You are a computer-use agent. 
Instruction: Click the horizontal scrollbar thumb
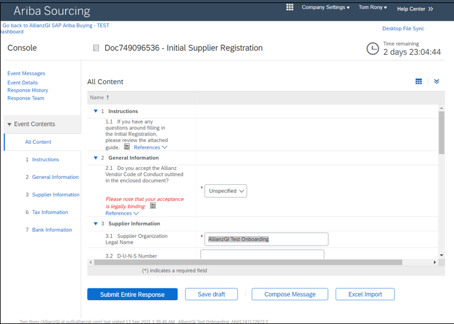pyautogui.click(x=248, y=262)
